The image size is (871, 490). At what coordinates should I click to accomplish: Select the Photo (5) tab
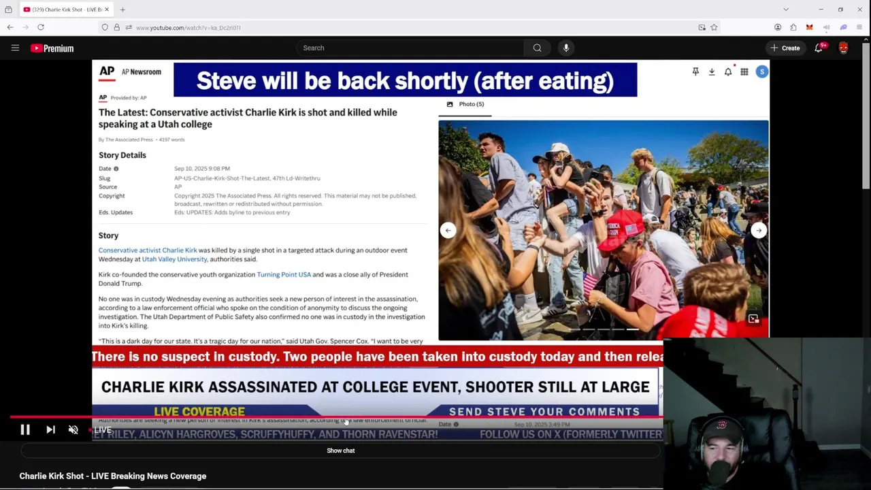tap(465, 104)
